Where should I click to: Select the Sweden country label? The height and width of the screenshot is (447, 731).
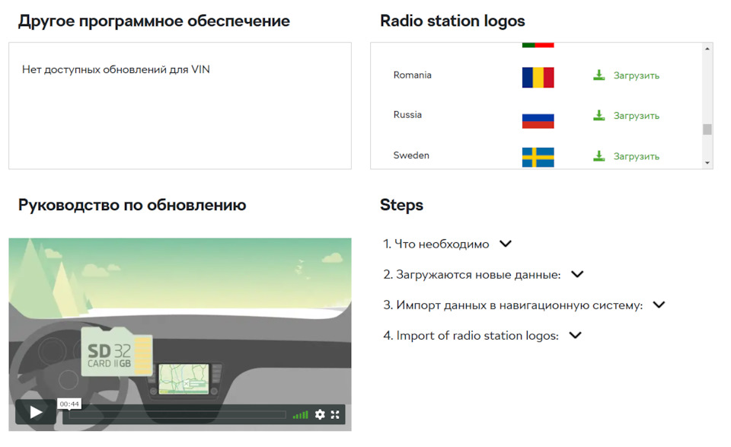pos(411,155)
